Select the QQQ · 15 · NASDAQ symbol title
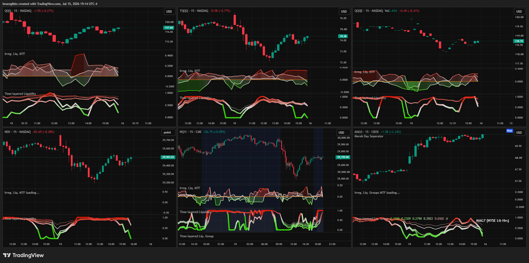The width and height of the screenshot is (529, 263). click(x=18, y=11)
